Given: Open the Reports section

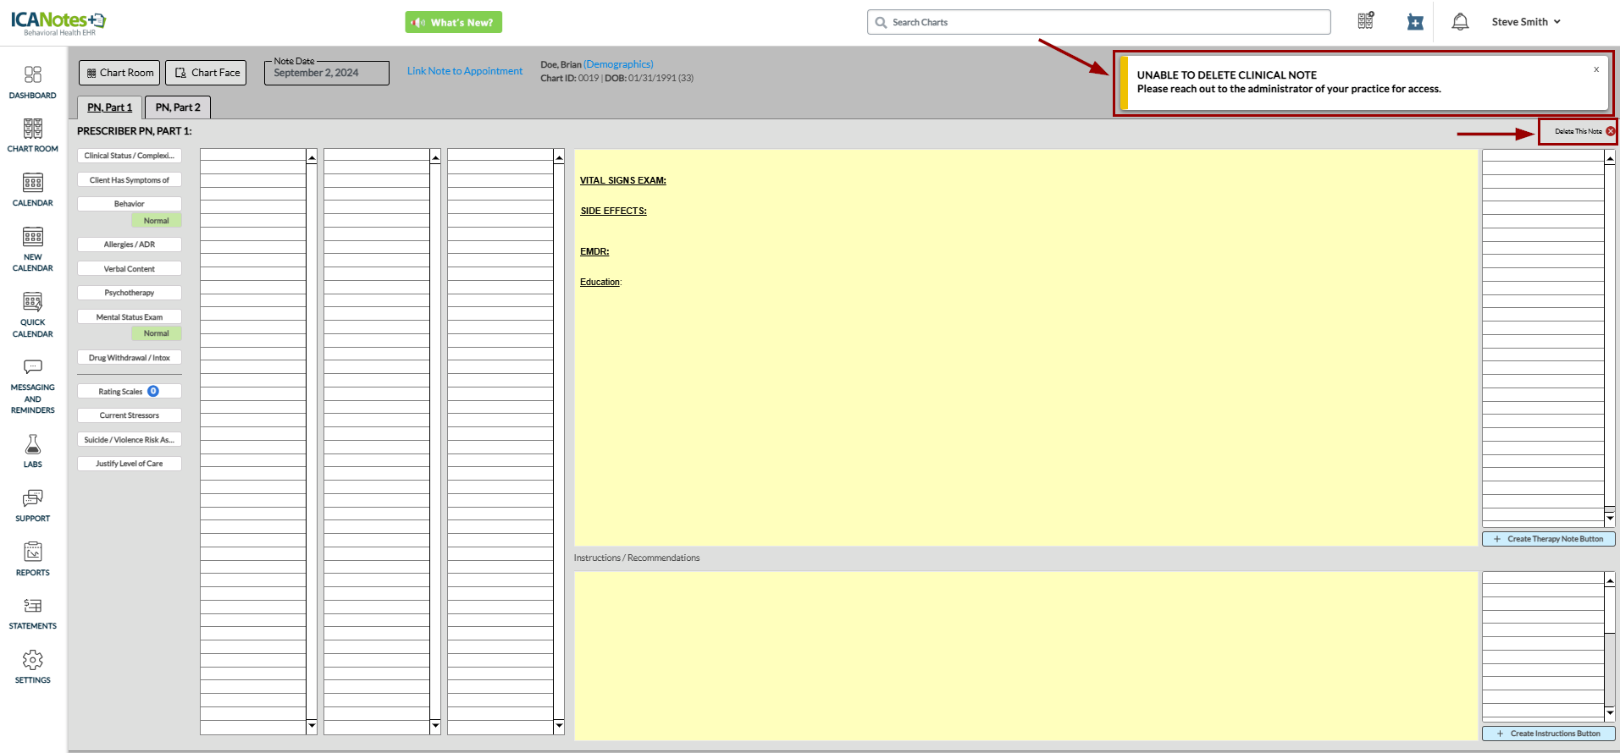Looking at the screenshot, I should pyautogui.click(x=32, y=558).
